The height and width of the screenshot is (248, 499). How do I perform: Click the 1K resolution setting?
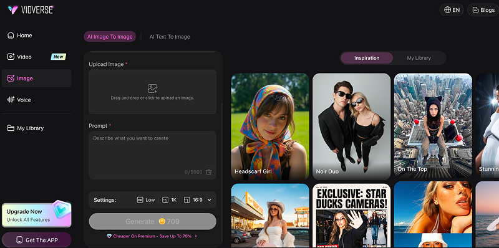tap(169, 200)
